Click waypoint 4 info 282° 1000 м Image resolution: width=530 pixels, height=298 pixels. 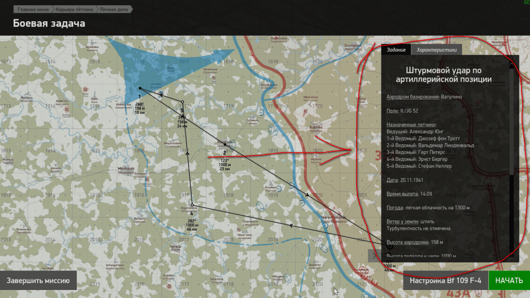(x=192, y=225)
